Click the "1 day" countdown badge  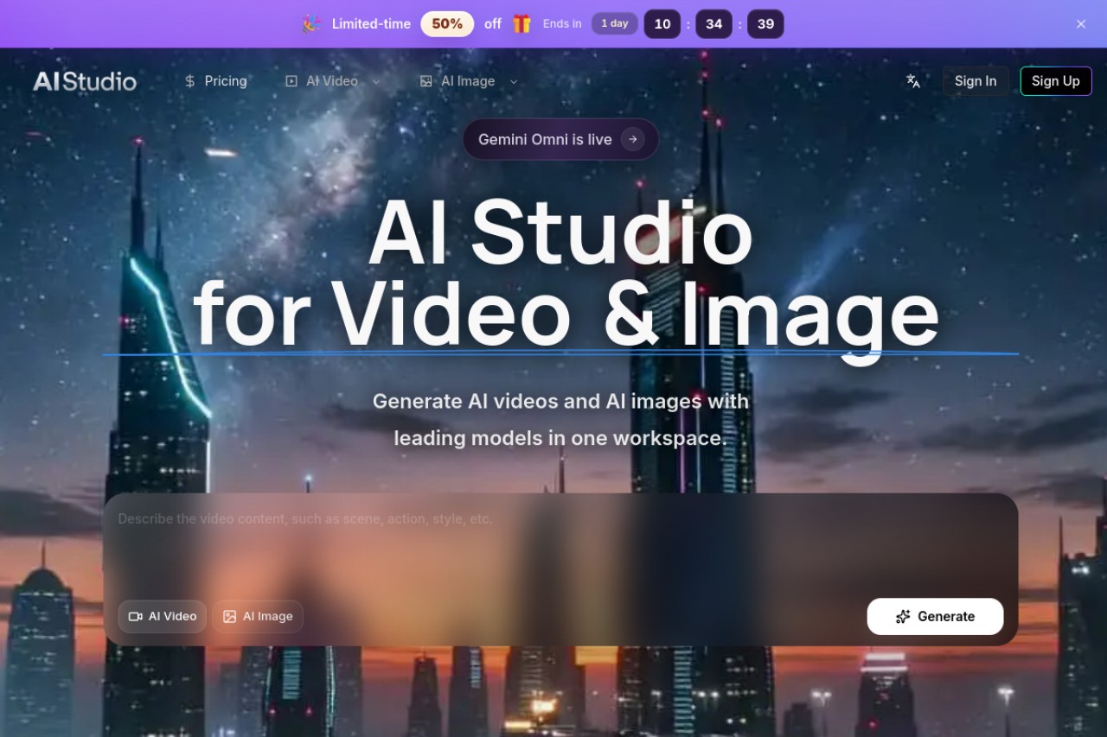[x=614, y=23]
